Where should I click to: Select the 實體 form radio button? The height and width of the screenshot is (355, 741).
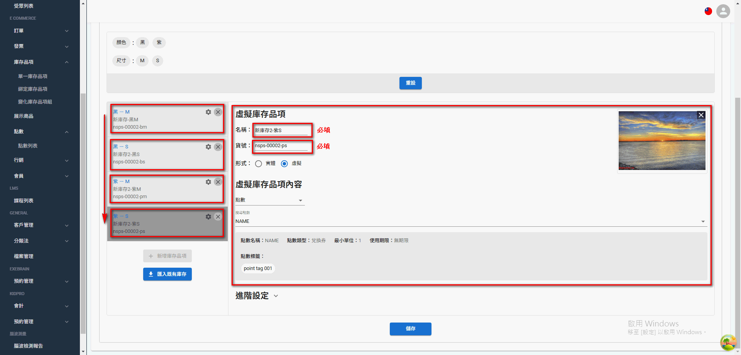(x=259, y=164)
